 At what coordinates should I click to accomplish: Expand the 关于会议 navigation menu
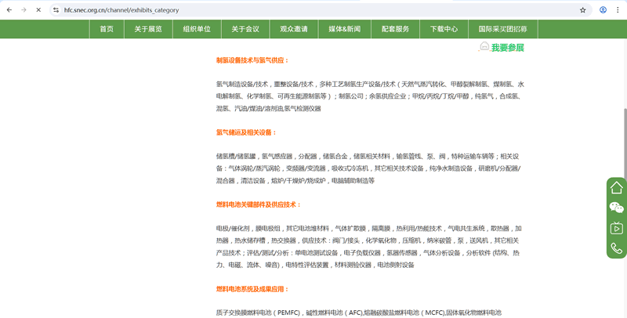[245, 29]
